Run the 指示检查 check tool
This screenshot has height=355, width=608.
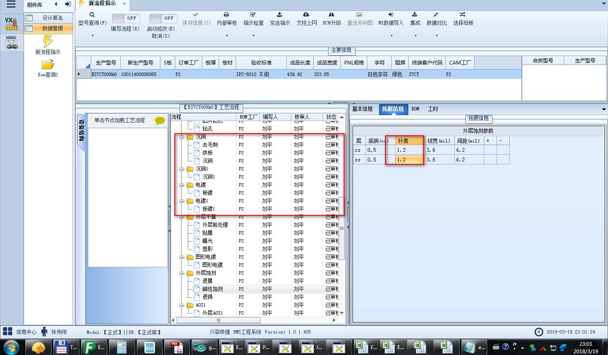[253, 19]
